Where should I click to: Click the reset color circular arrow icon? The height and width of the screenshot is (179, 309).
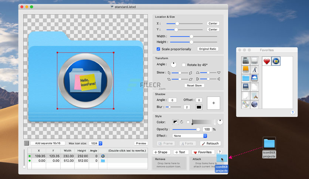[182, 122]
